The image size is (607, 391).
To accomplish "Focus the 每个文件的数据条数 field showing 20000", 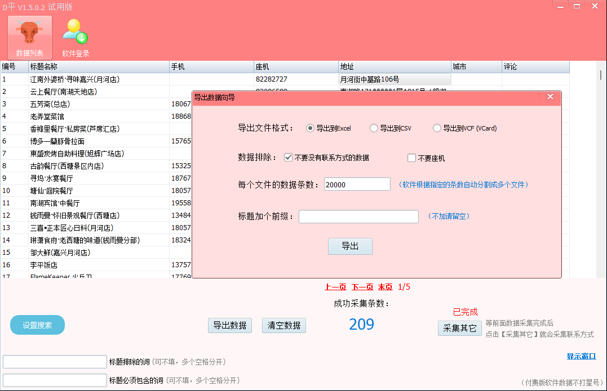I will pyautogui.click(x=357, y=185).
